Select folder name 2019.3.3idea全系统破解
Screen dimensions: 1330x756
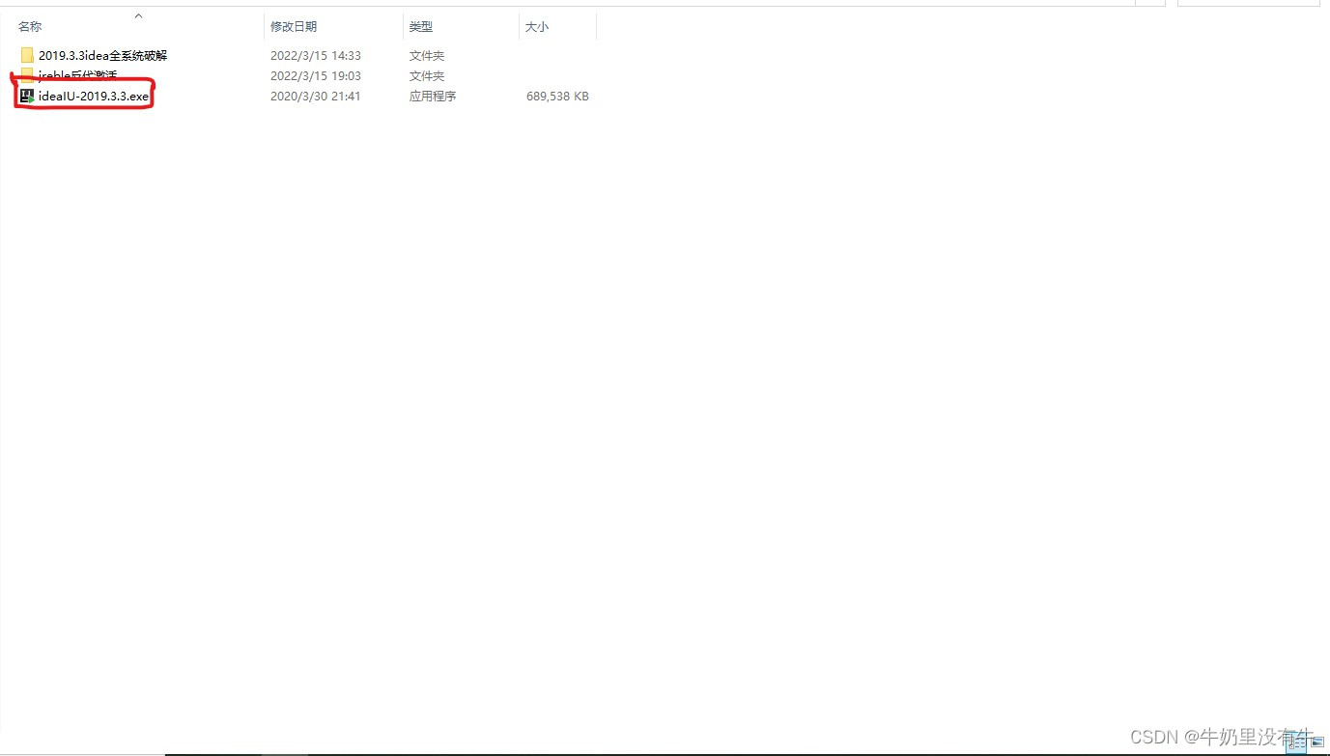(103, 56)
